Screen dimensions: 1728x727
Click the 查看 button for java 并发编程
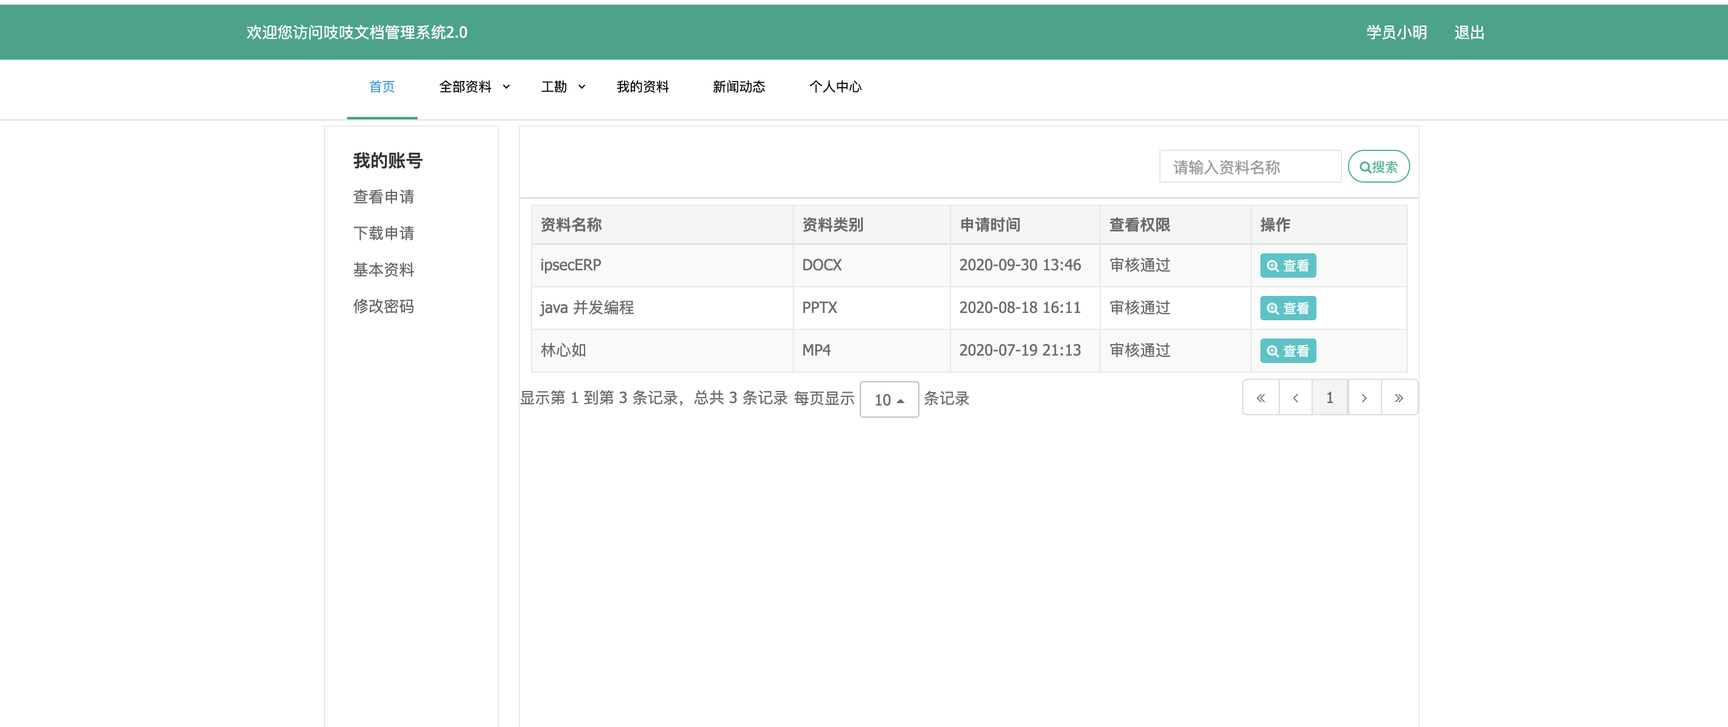click(x=1287, y=308)
